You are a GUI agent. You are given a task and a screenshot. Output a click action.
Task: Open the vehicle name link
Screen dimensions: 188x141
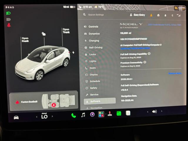pos(164,25)
